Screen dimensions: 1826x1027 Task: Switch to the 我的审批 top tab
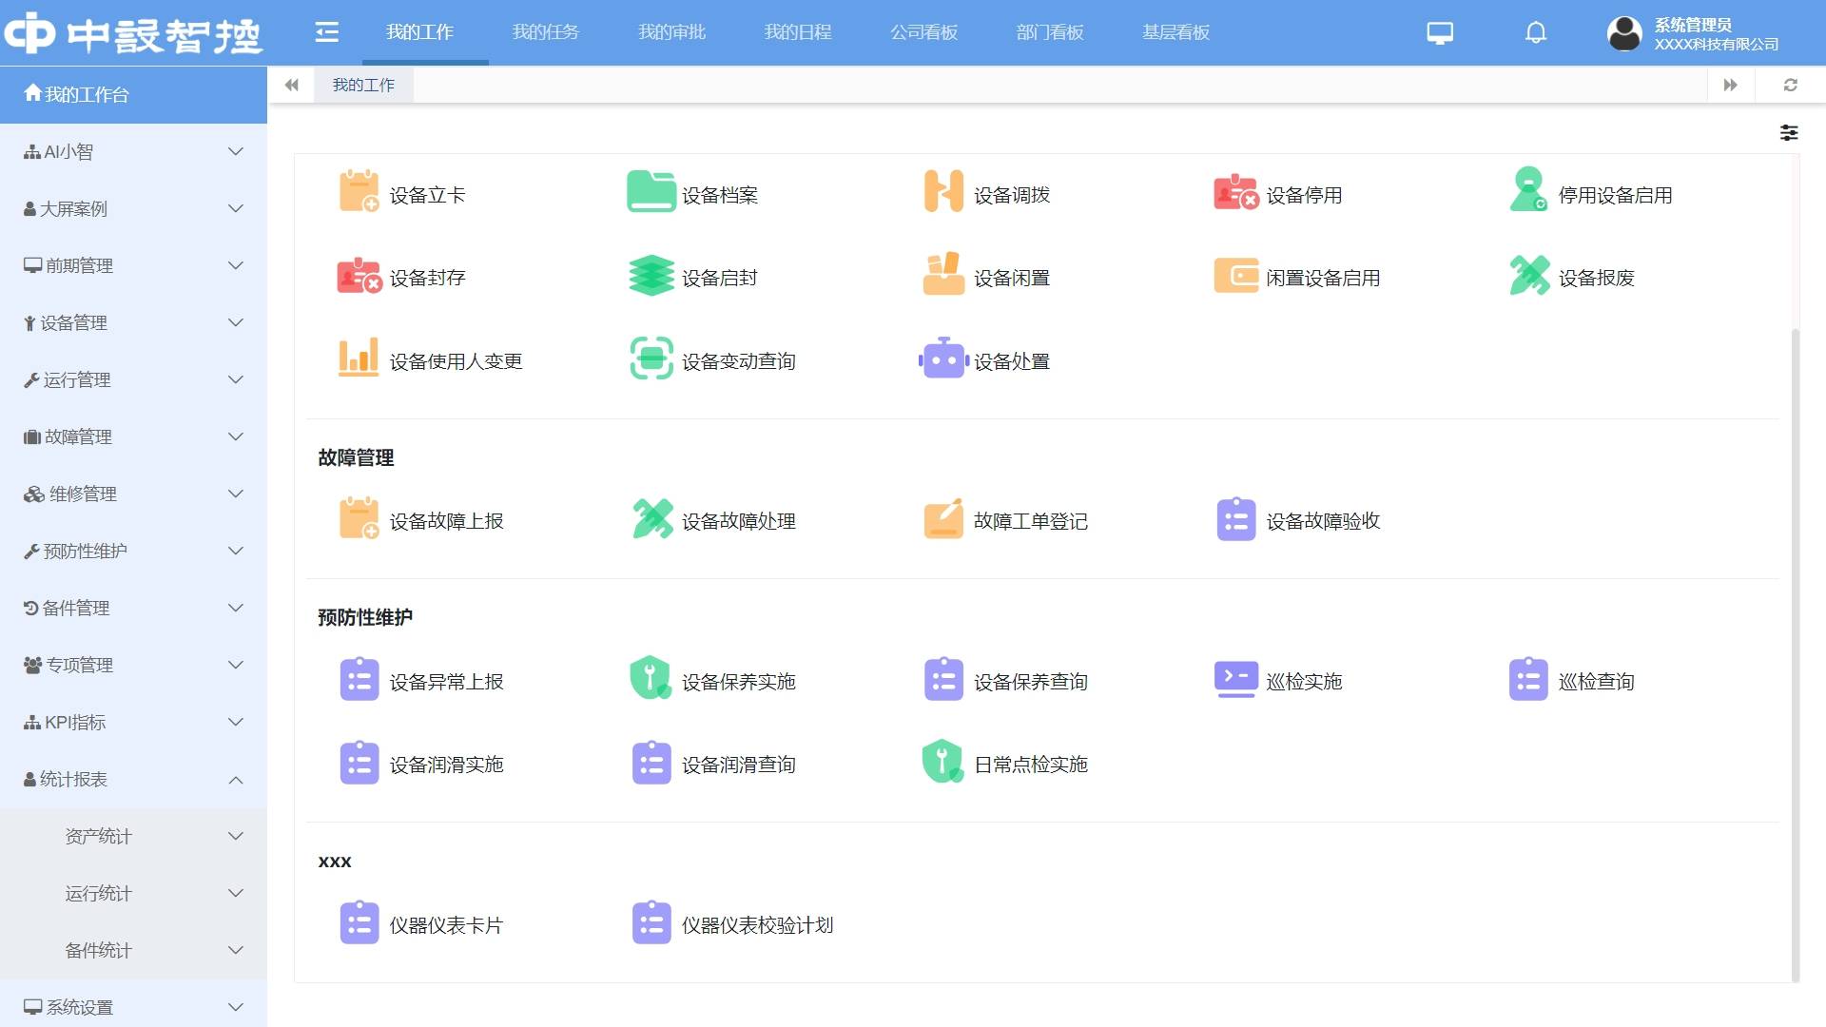pyautogui.click(x=671, y=32)
